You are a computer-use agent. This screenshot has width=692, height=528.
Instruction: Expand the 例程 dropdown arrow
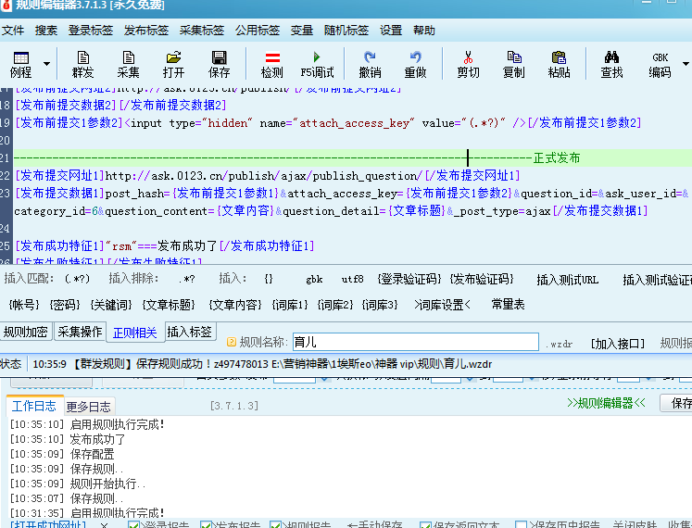pyautogui.click(x=46, y=65)
